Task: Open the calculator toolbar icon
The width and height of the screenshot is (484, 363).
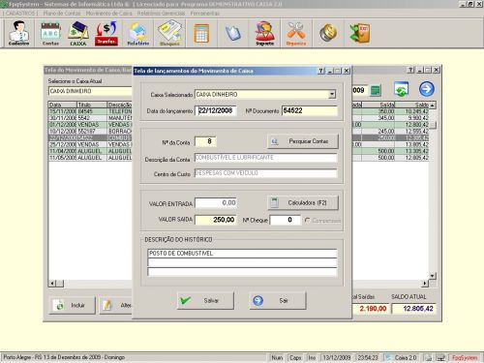Action: (201, 33)
